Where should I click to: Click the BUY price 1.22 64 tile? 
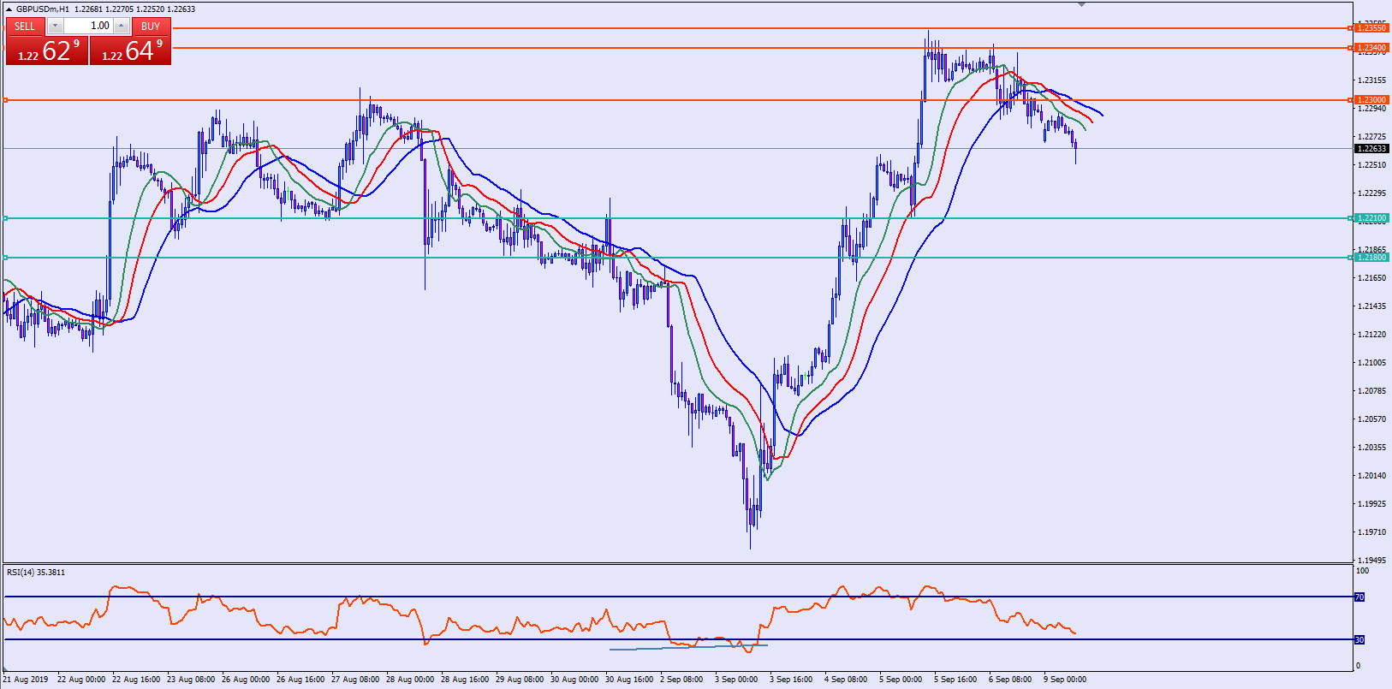(x=130, y=50)
